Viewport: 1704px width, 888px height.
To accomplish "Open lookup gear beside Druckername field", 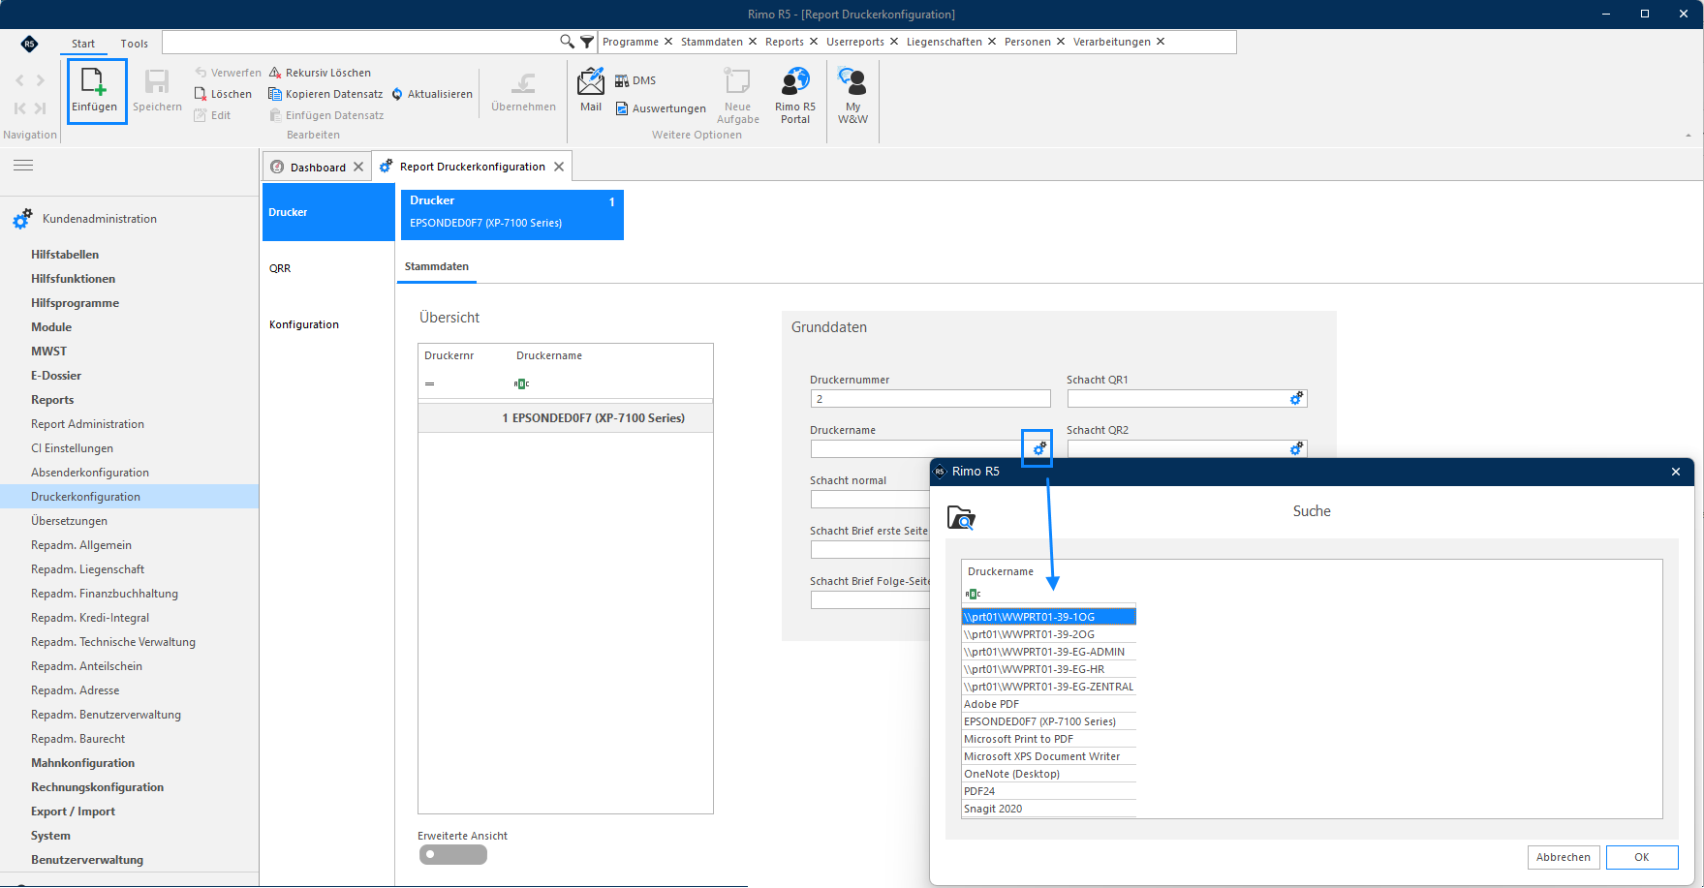I will pos(1039,448).
